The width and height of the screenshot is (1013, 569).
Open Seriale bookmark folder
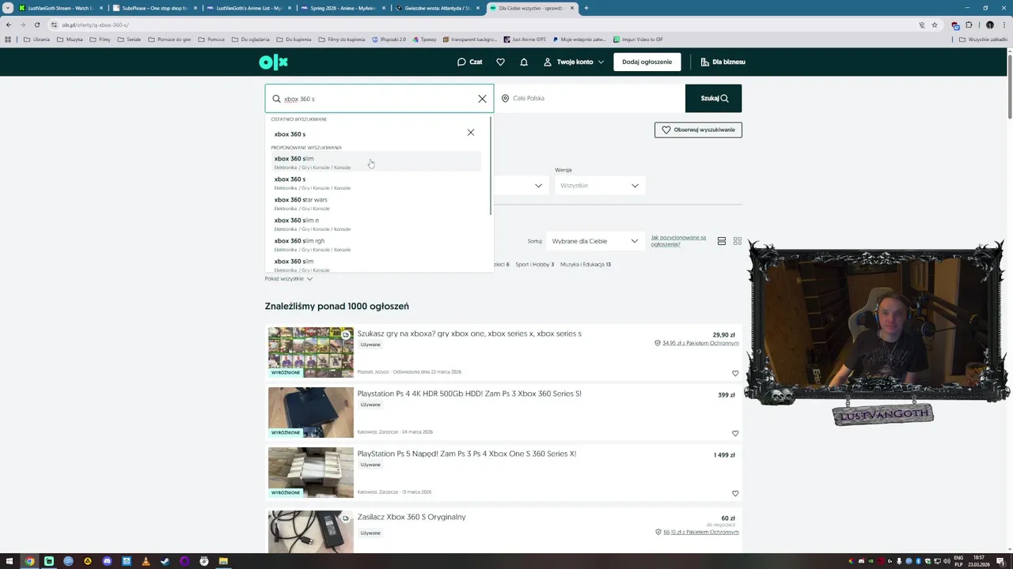(x=129, y=39)
